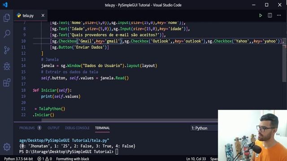287x161 pixels.
Task: Switch to the Problems panel tab
Action: [27, 128]
